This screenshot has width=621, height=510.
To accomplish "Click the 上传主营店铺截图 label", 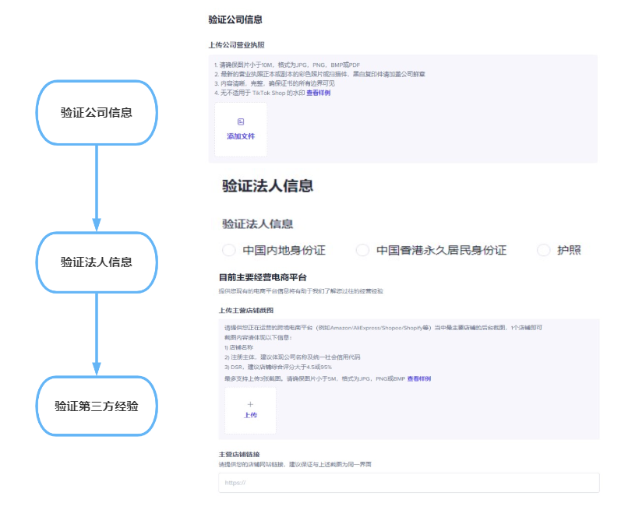I will (x=246, y=309).
